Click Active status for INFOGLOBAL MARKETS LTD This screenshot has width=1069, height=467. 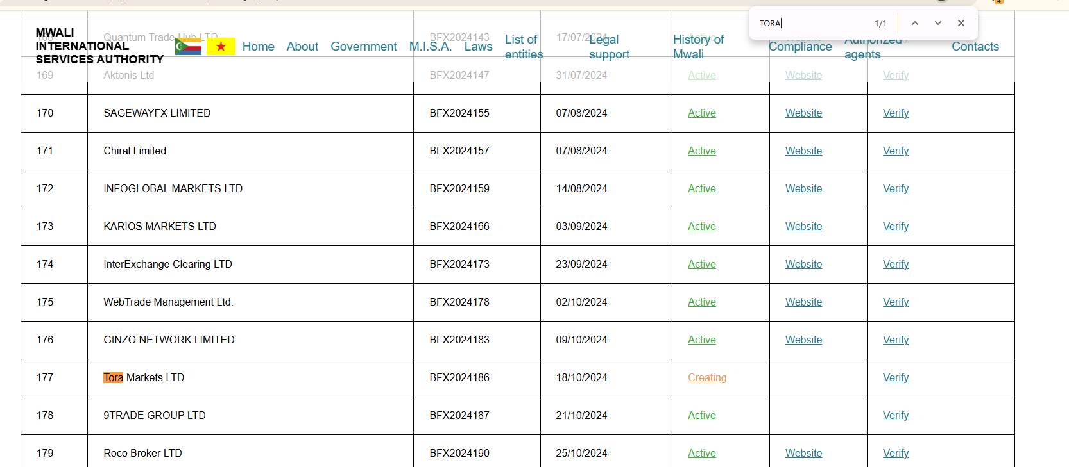(x=702, y=189)
